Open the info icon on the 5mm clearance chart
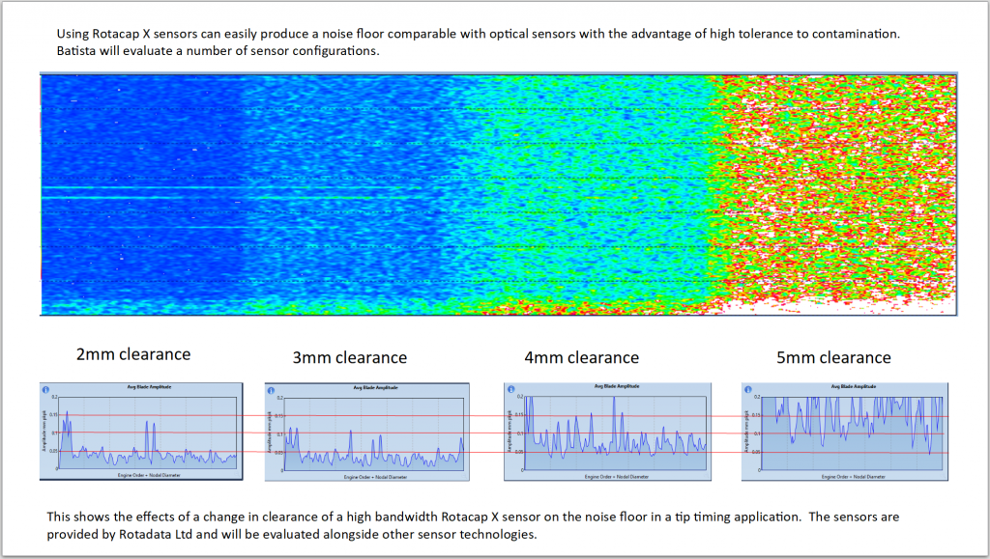The image size is (990, 559). point(748,390)
